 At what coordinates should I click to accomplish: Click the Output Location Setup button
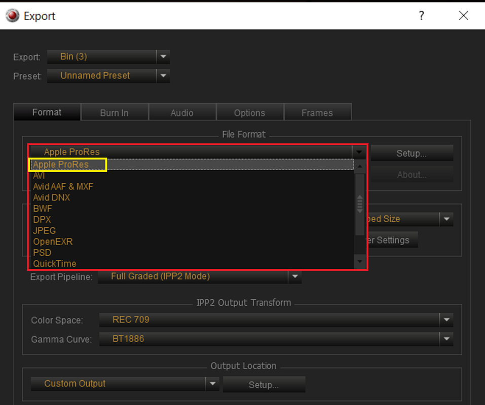coord(264,385)
